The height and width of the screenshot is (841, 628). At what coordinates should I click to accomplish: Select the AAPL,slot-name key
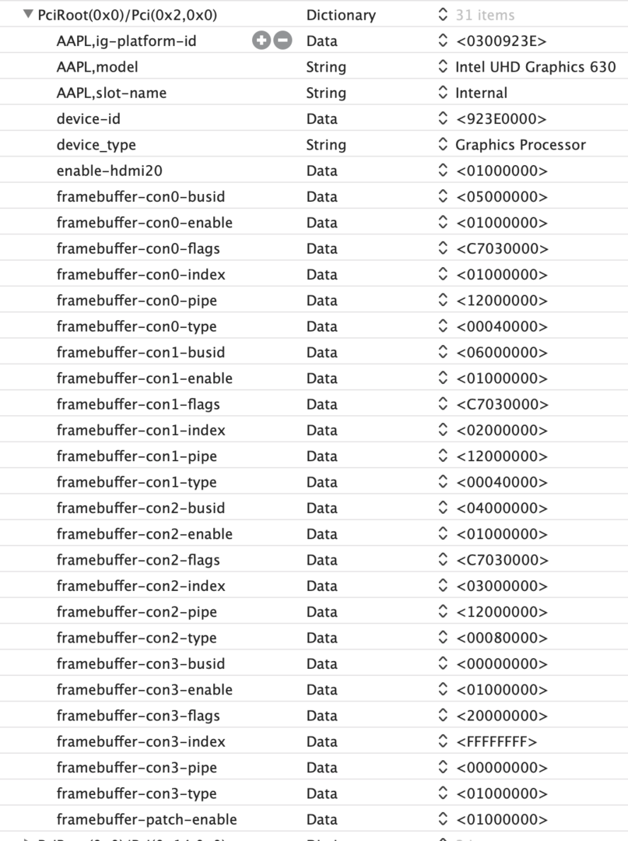tap(111, 93)
